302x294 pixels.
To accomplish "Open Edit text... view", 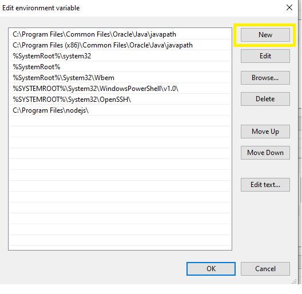I will coord(265,185).
